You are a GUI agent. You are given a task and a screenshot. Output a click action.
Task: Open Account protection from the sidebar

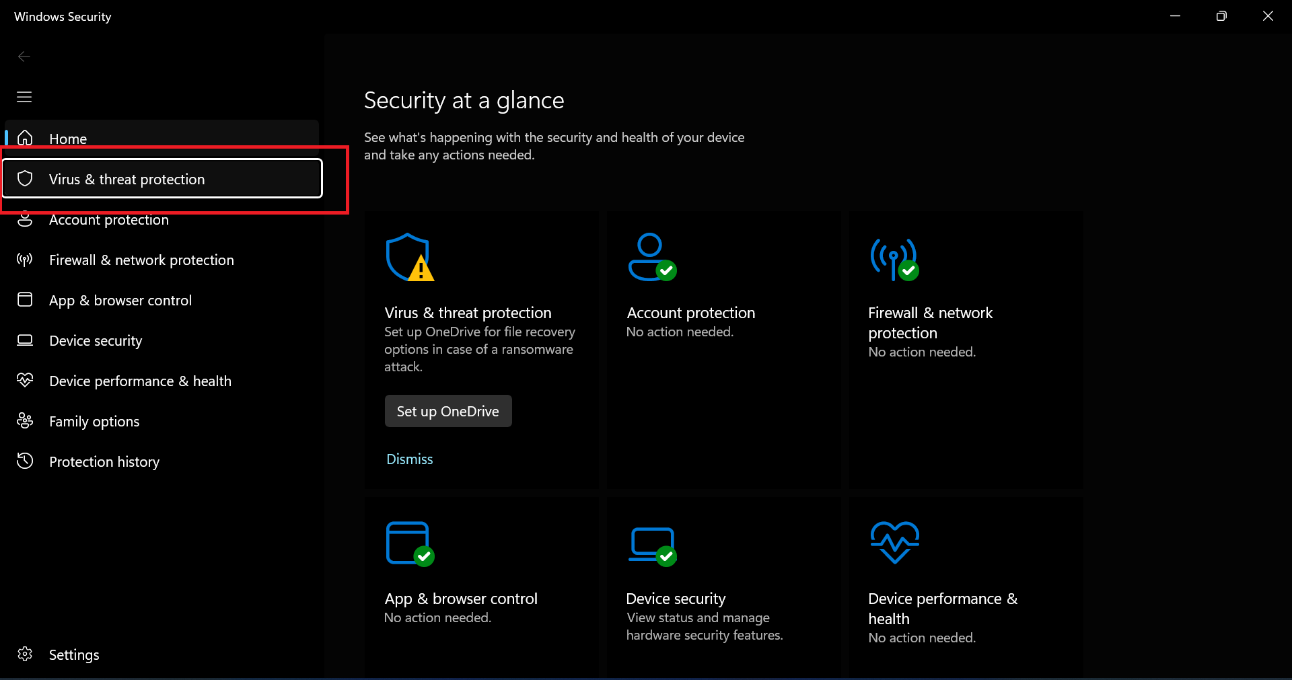pos(161,220)
